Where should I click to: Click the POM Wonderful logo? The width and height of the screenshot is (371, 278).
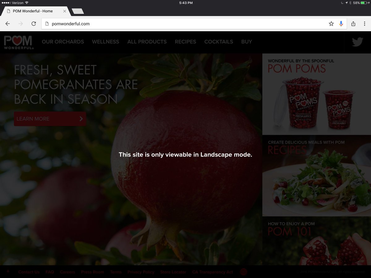click(x=18, y=43)
